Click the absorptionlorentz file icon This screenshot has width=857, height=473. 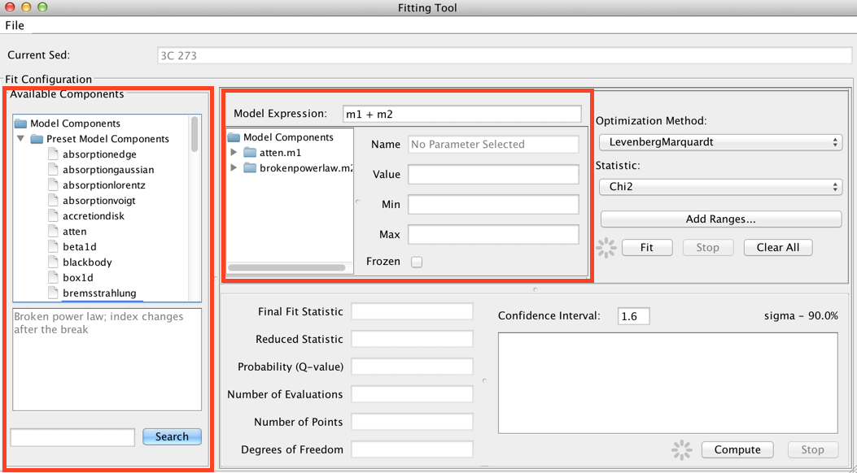point(53,185)
